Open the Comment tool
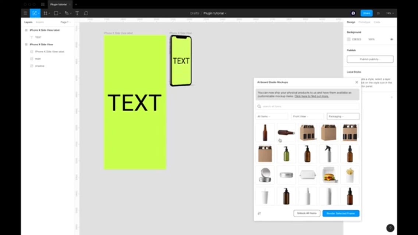This screenshot has height=235, width=418. [x=86, y=13]
